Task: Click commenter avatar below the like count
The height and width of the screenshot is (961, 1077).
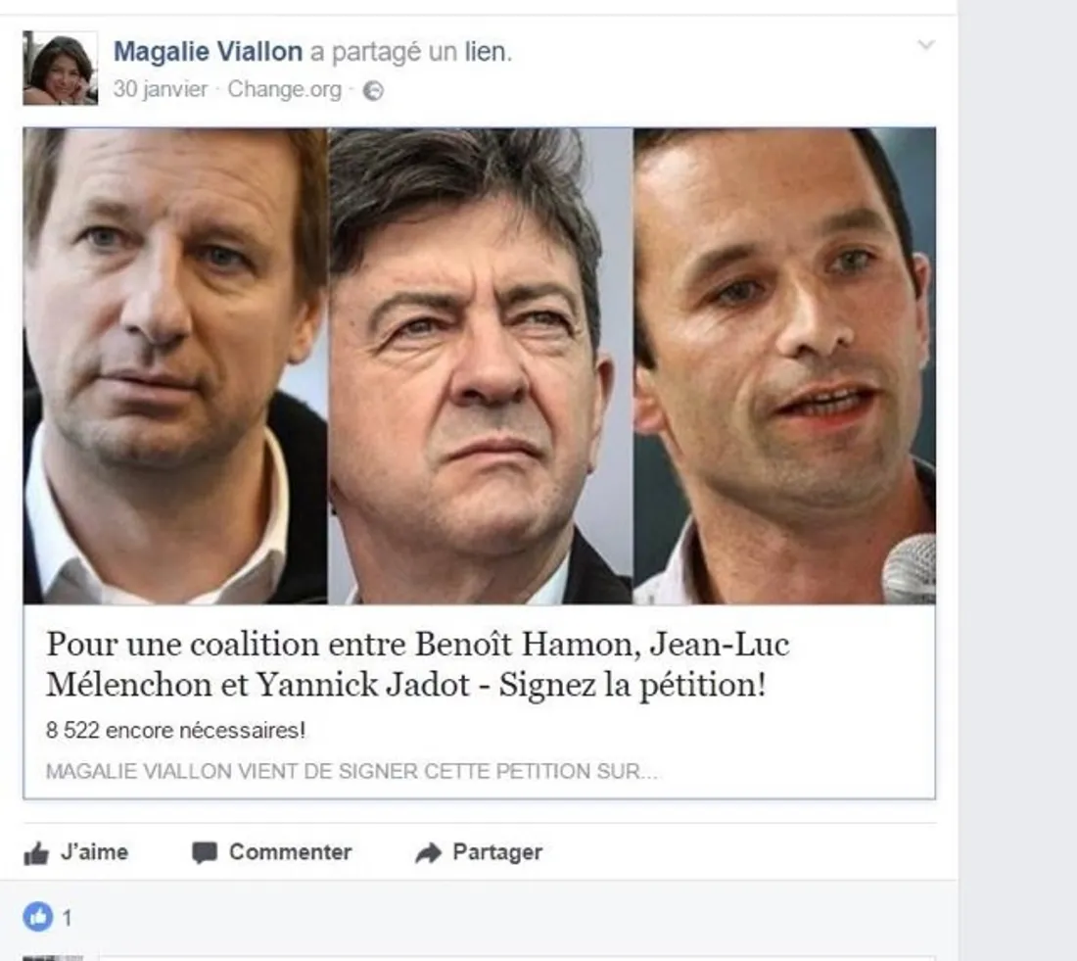Action: click(53, 957)
